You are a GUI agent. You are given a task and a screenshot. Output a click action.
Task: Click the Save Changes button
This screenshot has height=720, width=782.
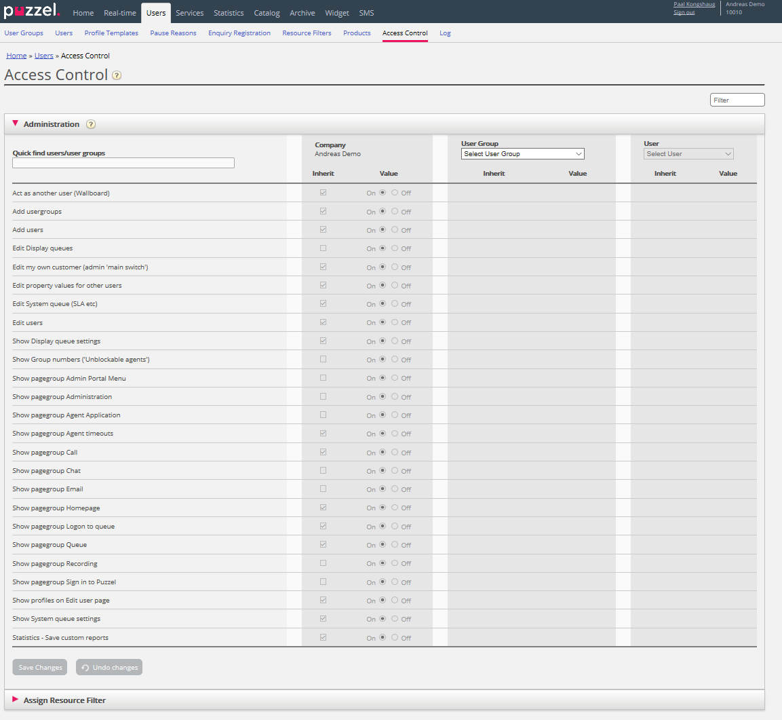tap(40, 668)
